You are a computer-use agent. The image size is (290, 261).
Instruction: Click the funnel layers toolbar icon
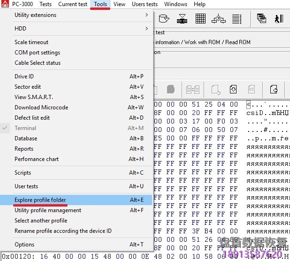tap(182, 18)
